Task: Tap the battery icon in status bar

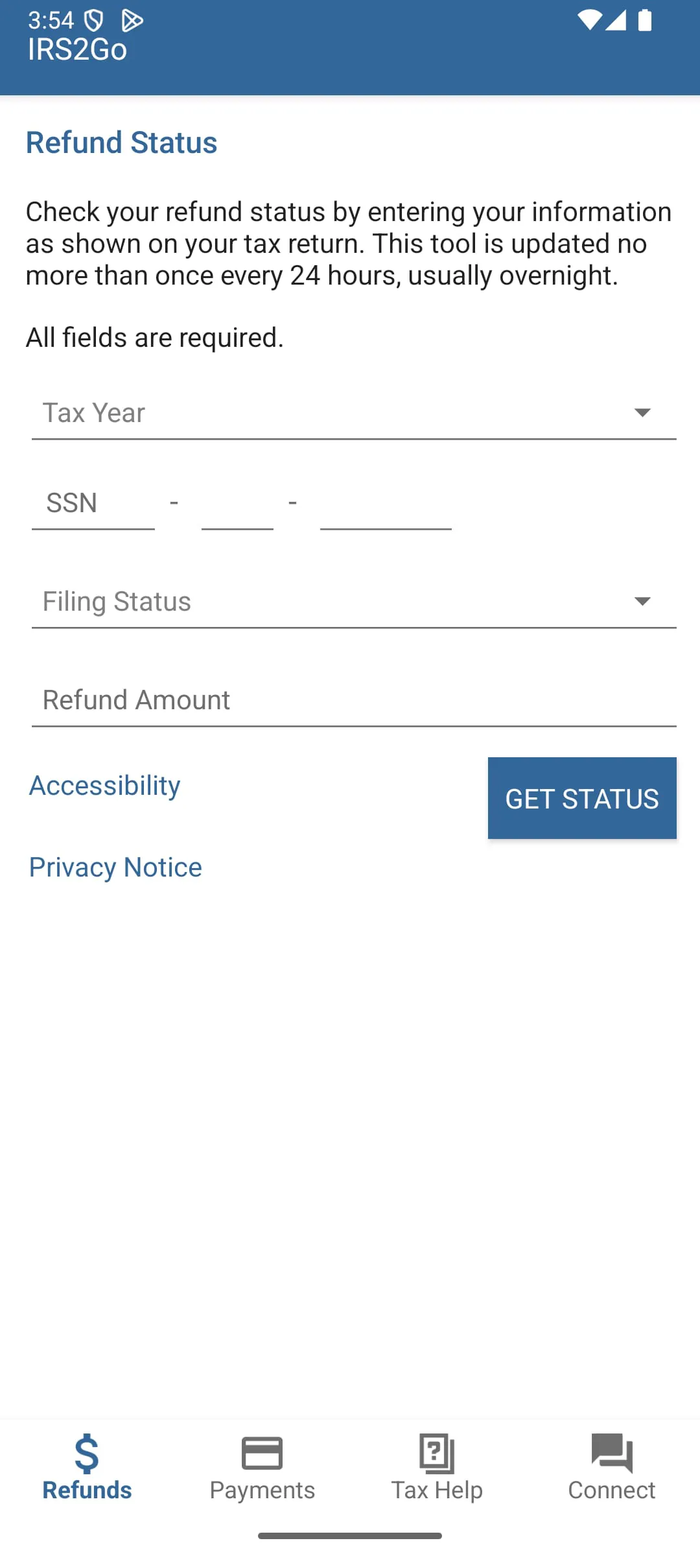Action: point(645,20)
